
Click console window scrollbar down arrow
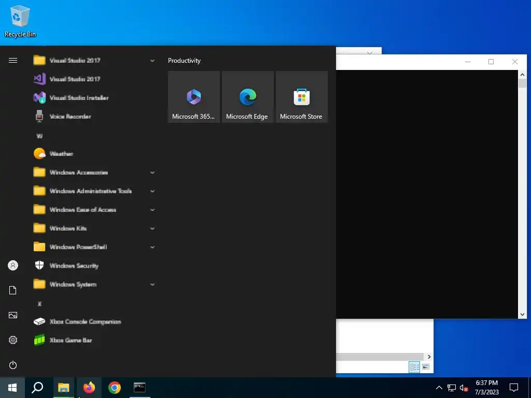522,315
